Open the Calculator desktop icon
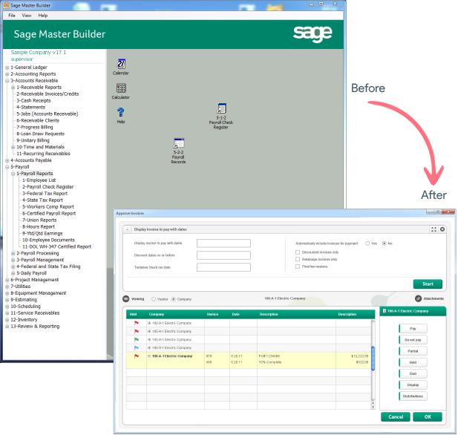This screenshot has height=435, width=458. tap(121, 91)
